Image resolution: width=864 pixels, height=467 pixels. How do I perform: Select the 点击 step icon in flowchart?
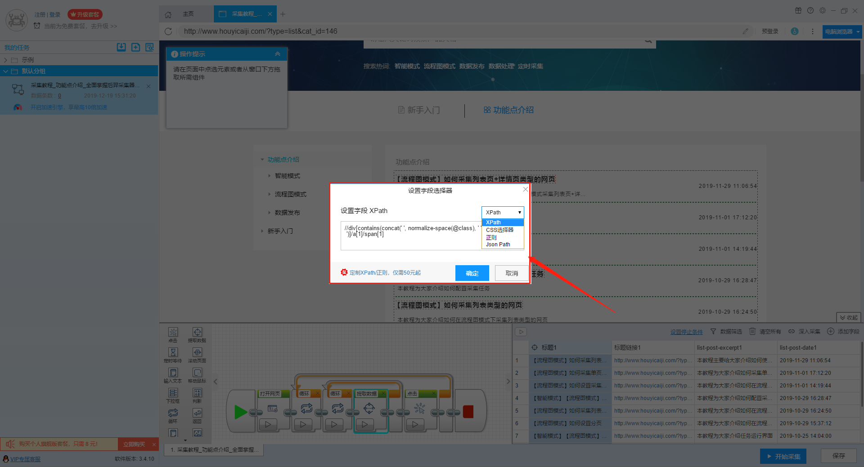point(419,408)
